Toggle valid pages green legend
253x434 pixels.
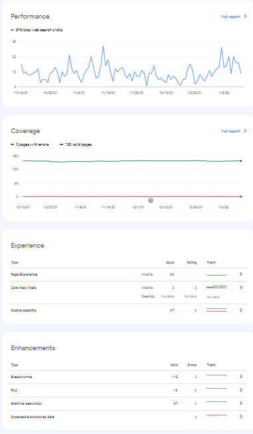tap(76, 144)
